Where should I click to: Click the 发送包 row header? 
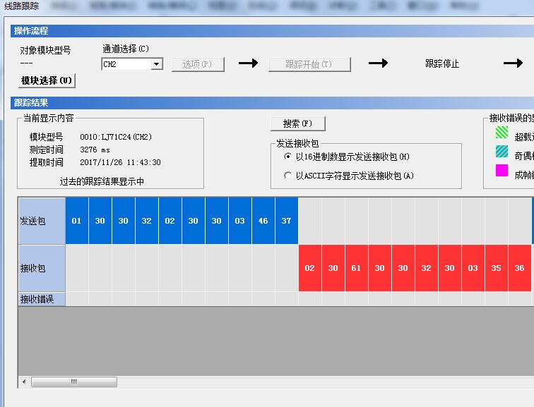tap(41, 221)
